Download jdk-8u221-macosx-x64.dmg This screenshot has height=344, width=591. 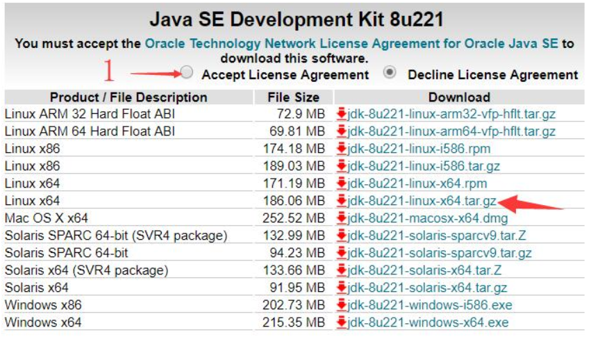[x=428, y=218]
